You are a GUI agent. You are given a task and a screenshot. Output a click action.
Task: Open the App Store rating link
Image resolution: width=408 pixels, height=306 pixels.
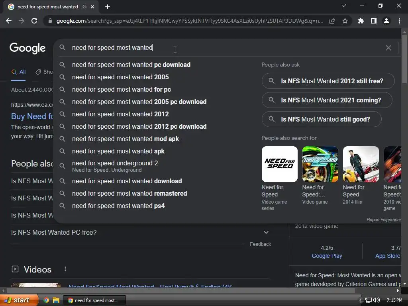[388, 256]
